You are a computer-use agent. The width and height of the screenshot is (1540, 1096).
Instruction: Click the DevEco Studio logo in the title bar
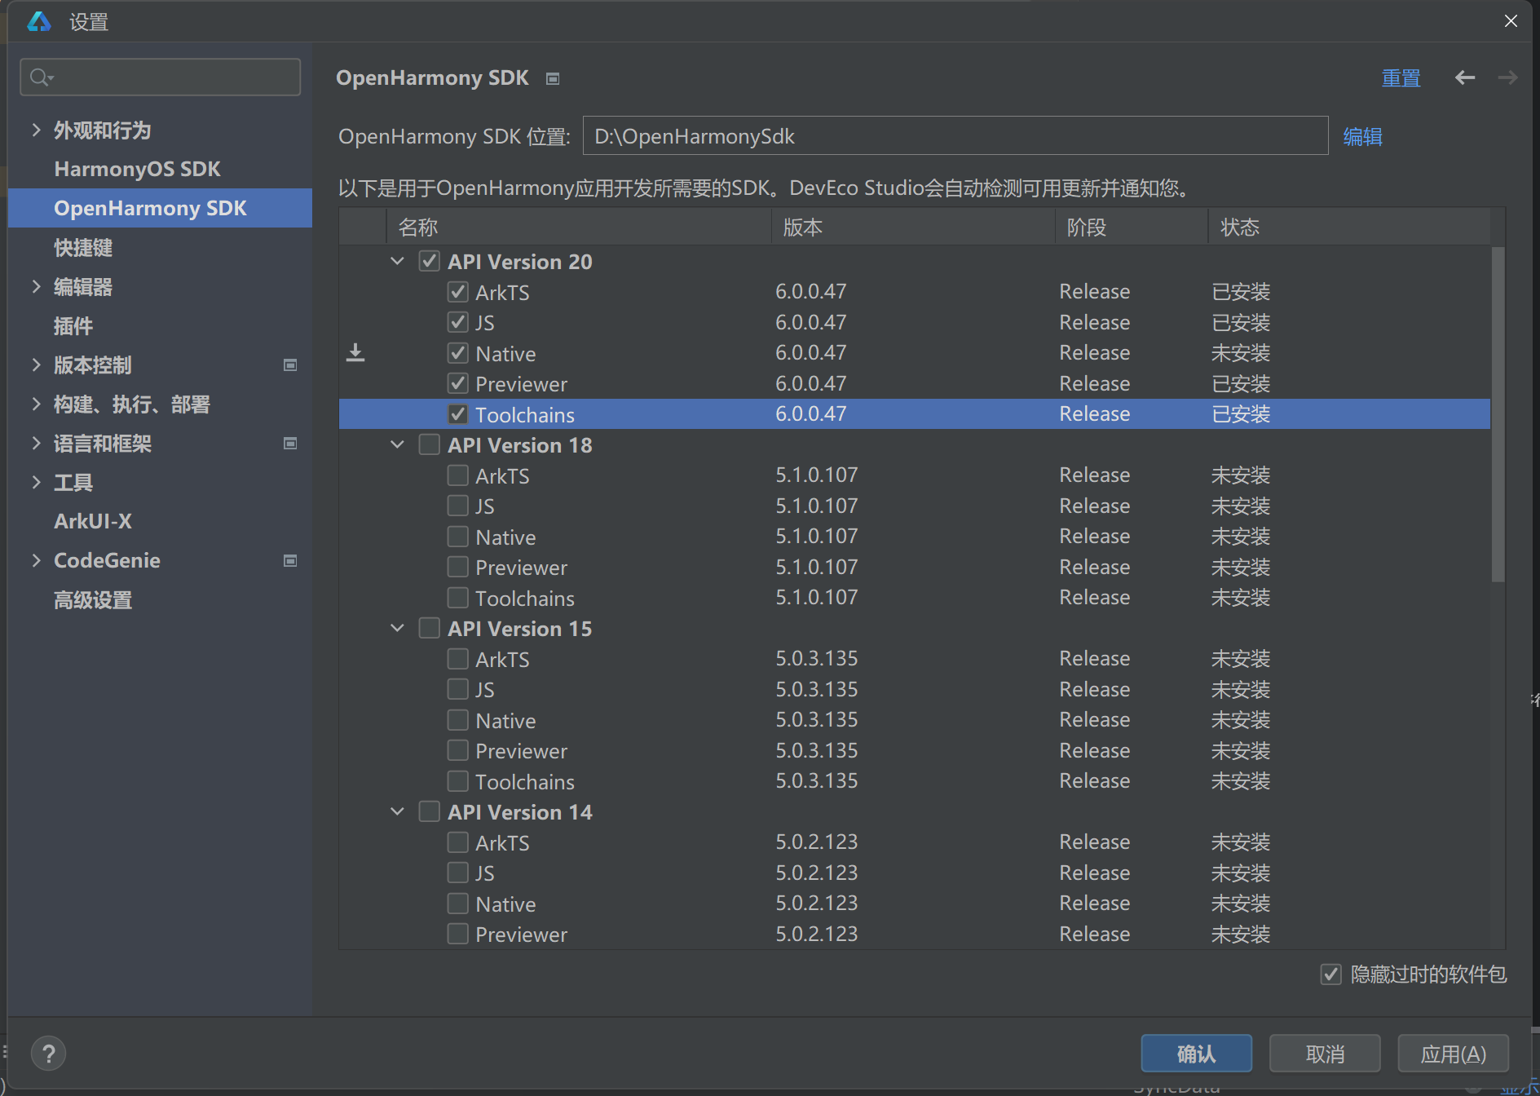click(x=38, y=21)
